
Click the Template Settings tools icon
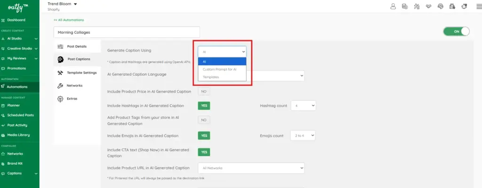60,73
